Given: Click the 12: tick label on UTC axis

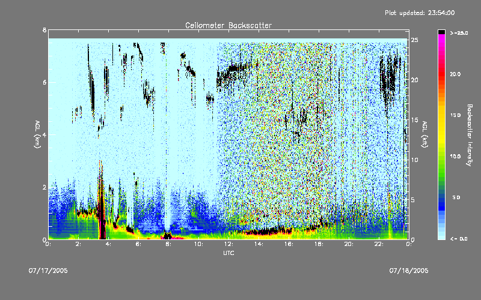Looking at the screenshot, I should [228, 244].
